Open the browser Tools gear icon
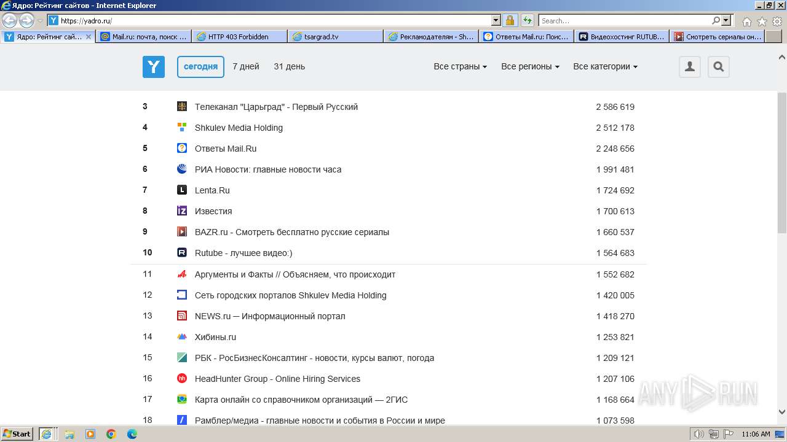The image size is (787, 442). (x=777, y=21)
